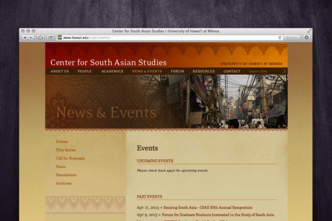Open the Forum menu
Viewport: 332px width, 221px height.
coord(177,71)
